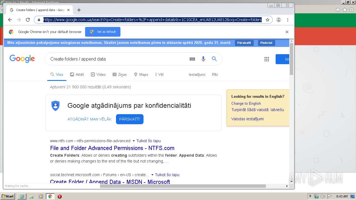Open File and Folder Advanced Permissions result

pos(112,148)
